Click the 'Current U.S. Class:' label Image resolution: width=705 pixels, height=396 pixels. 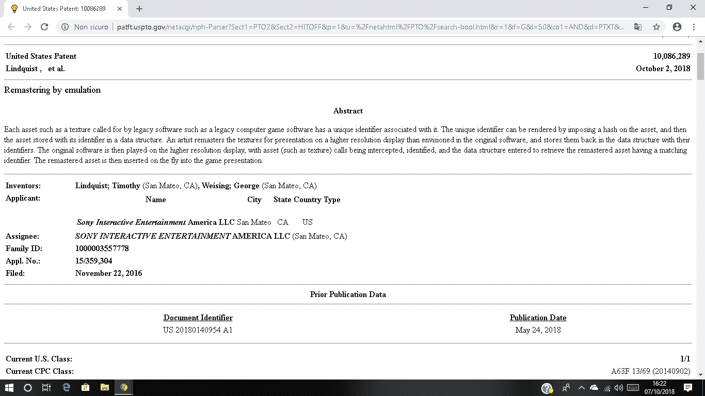[x=39, y=359]
